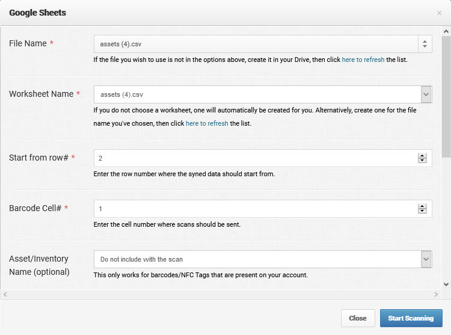This screenshot has height=335, width=451.
Task: Focus the Start from row# field
Action: [x=256, y=158]
